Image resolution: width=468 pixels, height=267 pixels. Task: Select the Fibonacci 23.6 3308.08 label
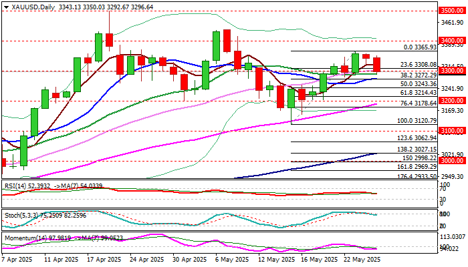pyautogui.click(x=419, y=65)
